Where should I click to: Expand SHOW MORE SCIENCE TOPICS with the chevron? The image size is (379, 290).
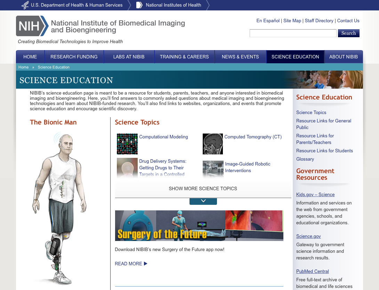coord(203,201)
